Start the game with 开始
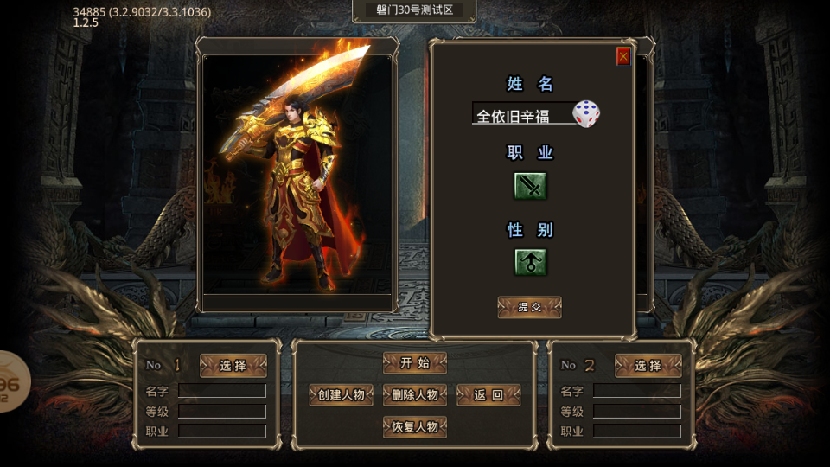This screenshot has width=830, height=467. coord(415,363)
